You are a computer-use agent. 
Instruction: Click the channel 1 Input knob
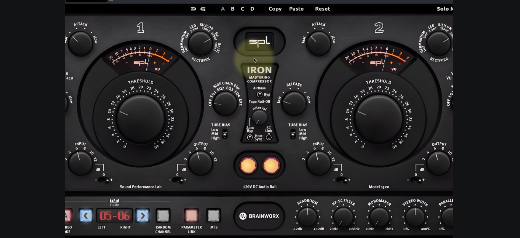(80, 163)
